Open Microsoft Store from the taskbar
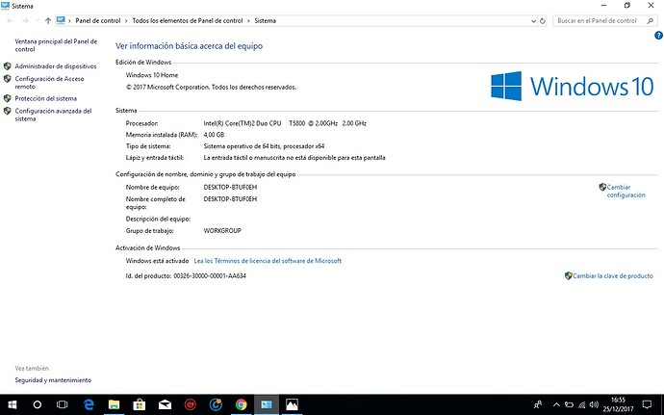The image size is (664, 415). coord(139,404)
